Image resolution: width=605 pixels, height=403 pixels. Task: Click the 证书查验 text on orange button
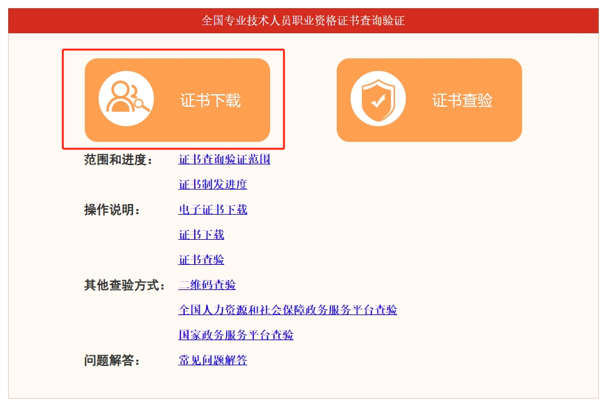[462, 100]
